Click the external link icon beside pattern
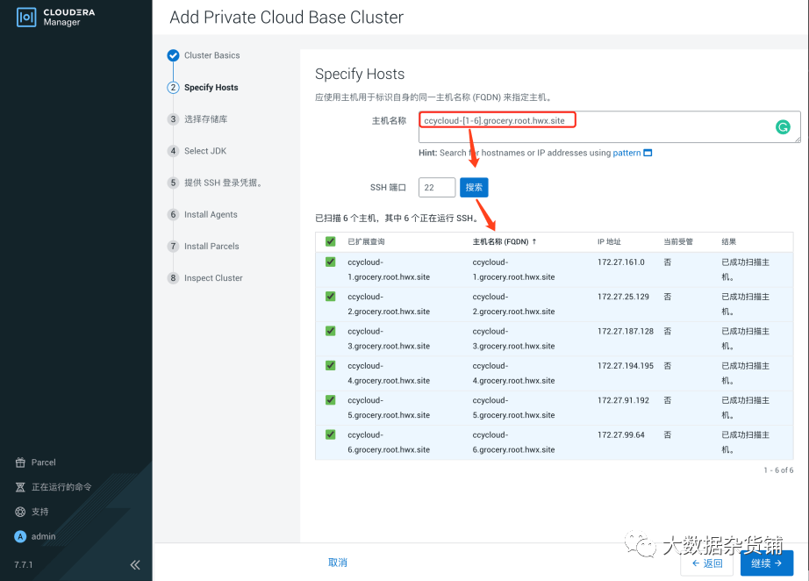 pos(648,153)
